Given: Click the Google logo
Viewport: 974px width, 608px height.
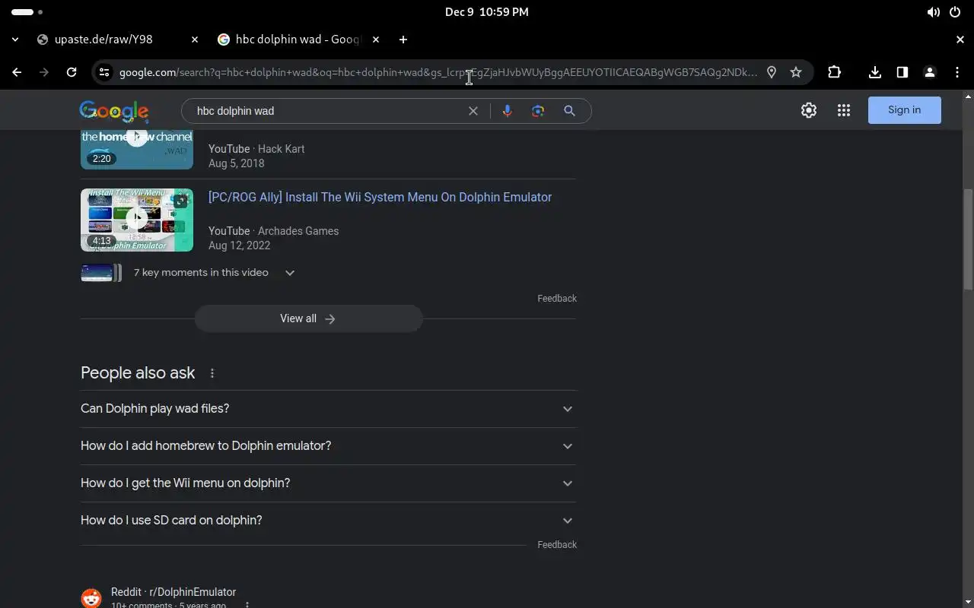Looking at the screenshot, I should (x=114, y=111).
